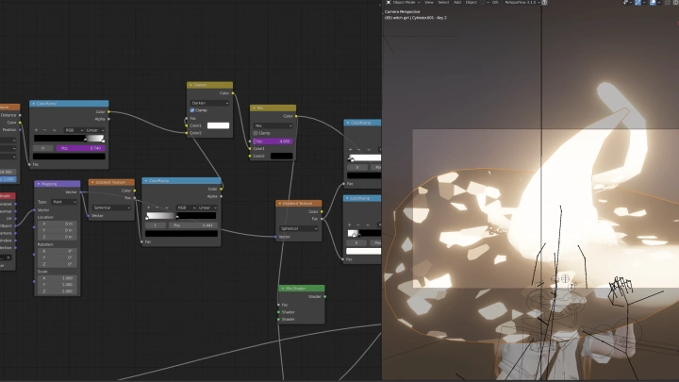Open the Object Mode selector in the viewport header

click(406, 2)
